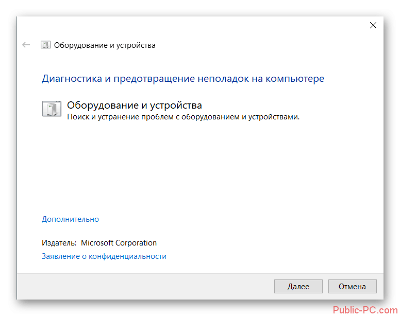Click the heading Диагностика и предотвращение неполадок на компьютере
This screenshot has width=400, height=316.
183,78
